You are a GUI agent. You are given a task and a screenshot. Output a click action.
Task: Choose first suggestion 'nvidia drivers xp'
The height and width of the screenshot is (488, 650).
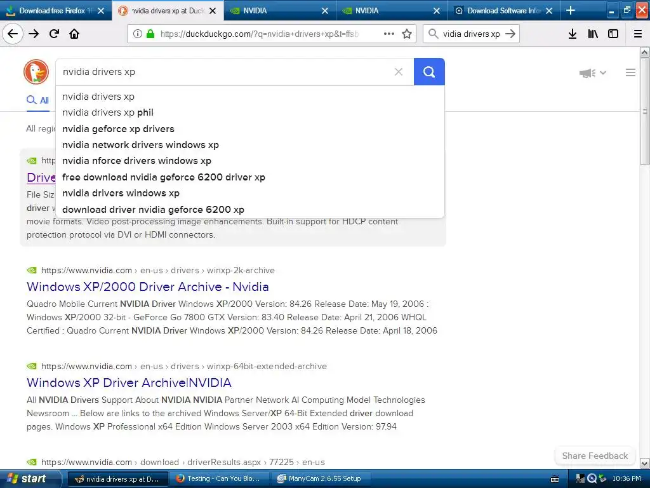pyautogui.click(x=250, y=97)
